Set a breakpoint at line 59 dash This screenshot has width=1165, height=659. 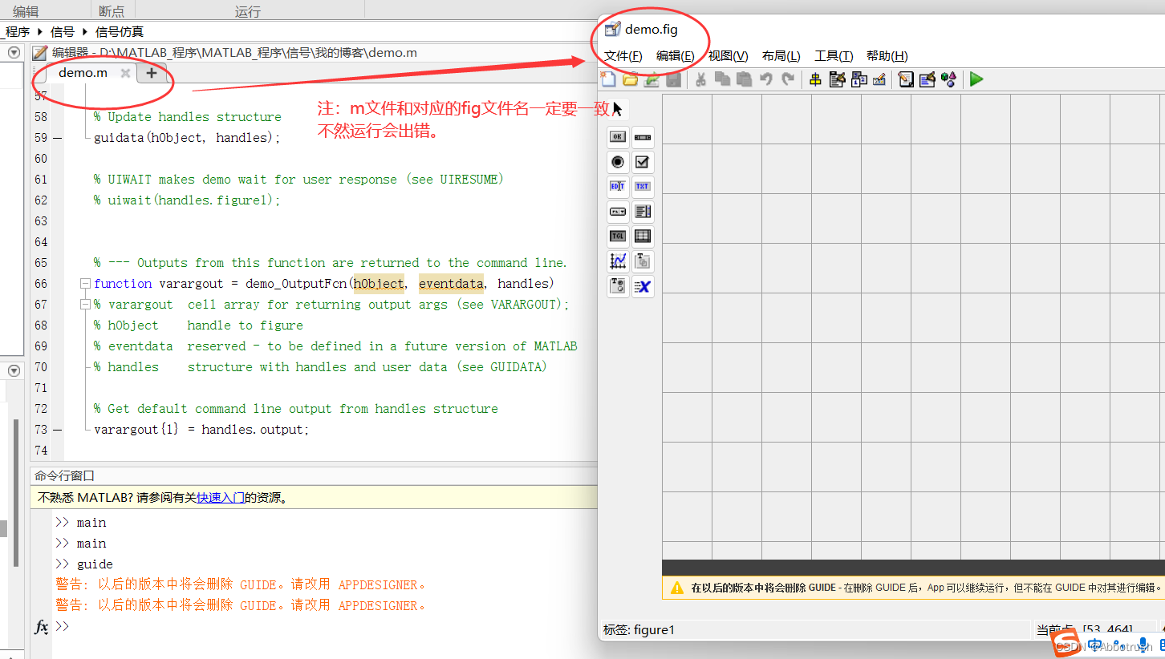point(57,138)
